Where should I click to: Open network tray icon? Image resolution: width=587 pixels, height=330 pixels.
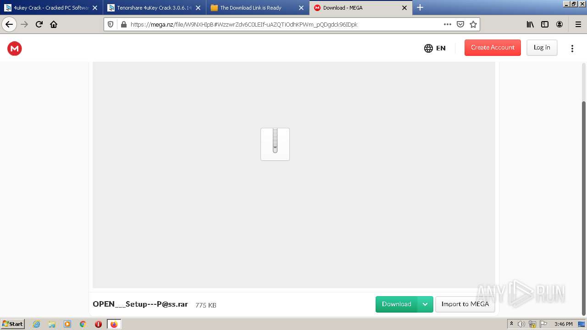pyautogui.click(x=532, y=324)
